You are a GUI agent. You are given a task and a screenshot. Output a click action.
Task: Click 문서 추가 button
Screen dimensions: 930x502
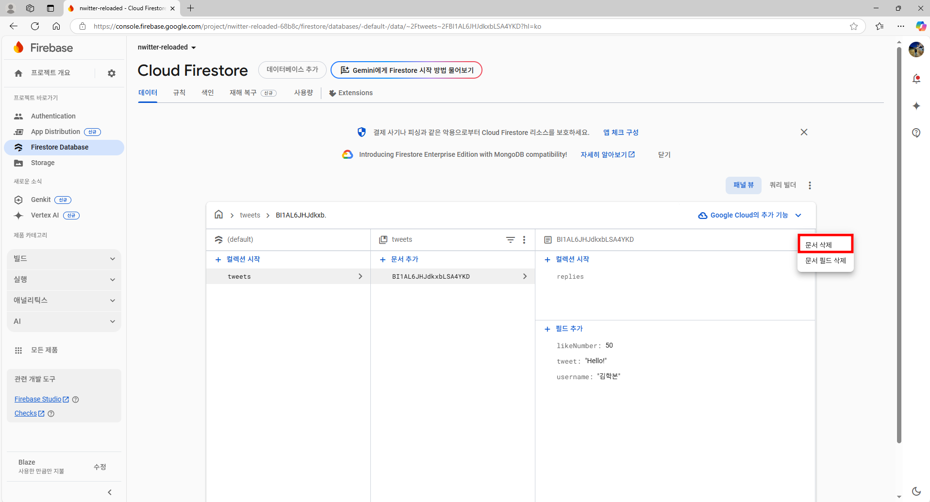point(399,259)
